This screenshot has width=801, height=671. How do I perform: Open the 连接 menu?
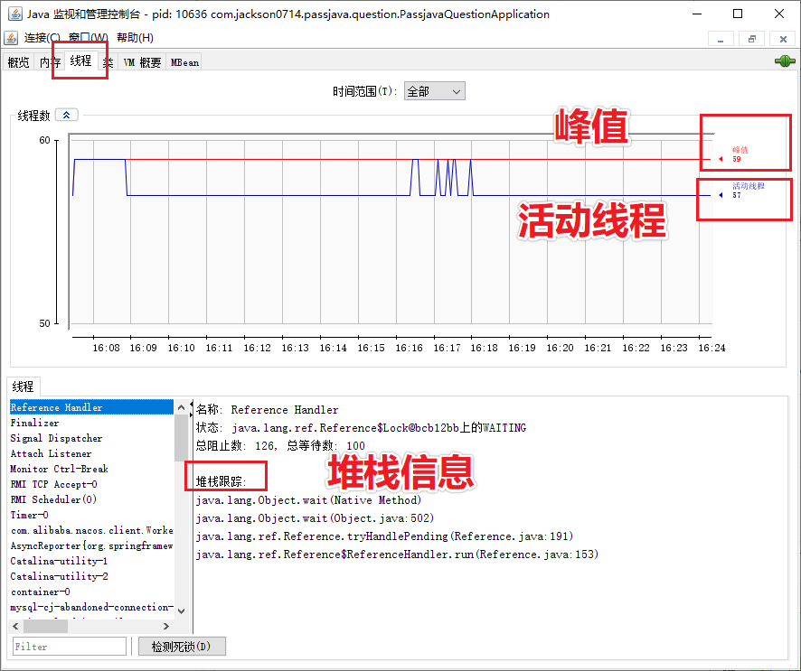42,38
